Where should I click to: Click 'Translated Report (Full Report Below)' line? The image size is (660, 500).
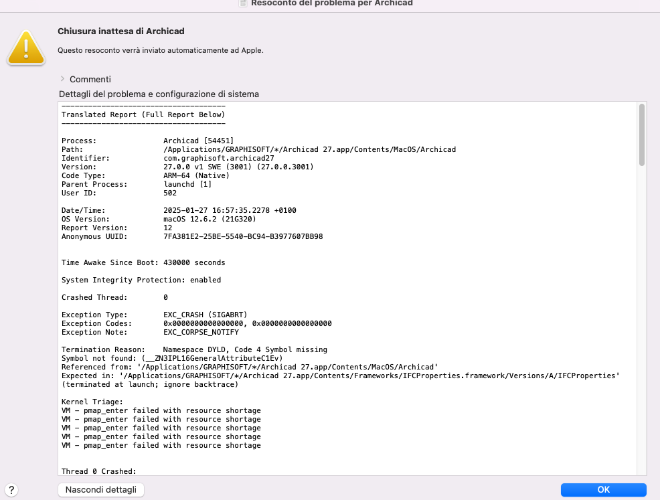click(x=143, y=114)
